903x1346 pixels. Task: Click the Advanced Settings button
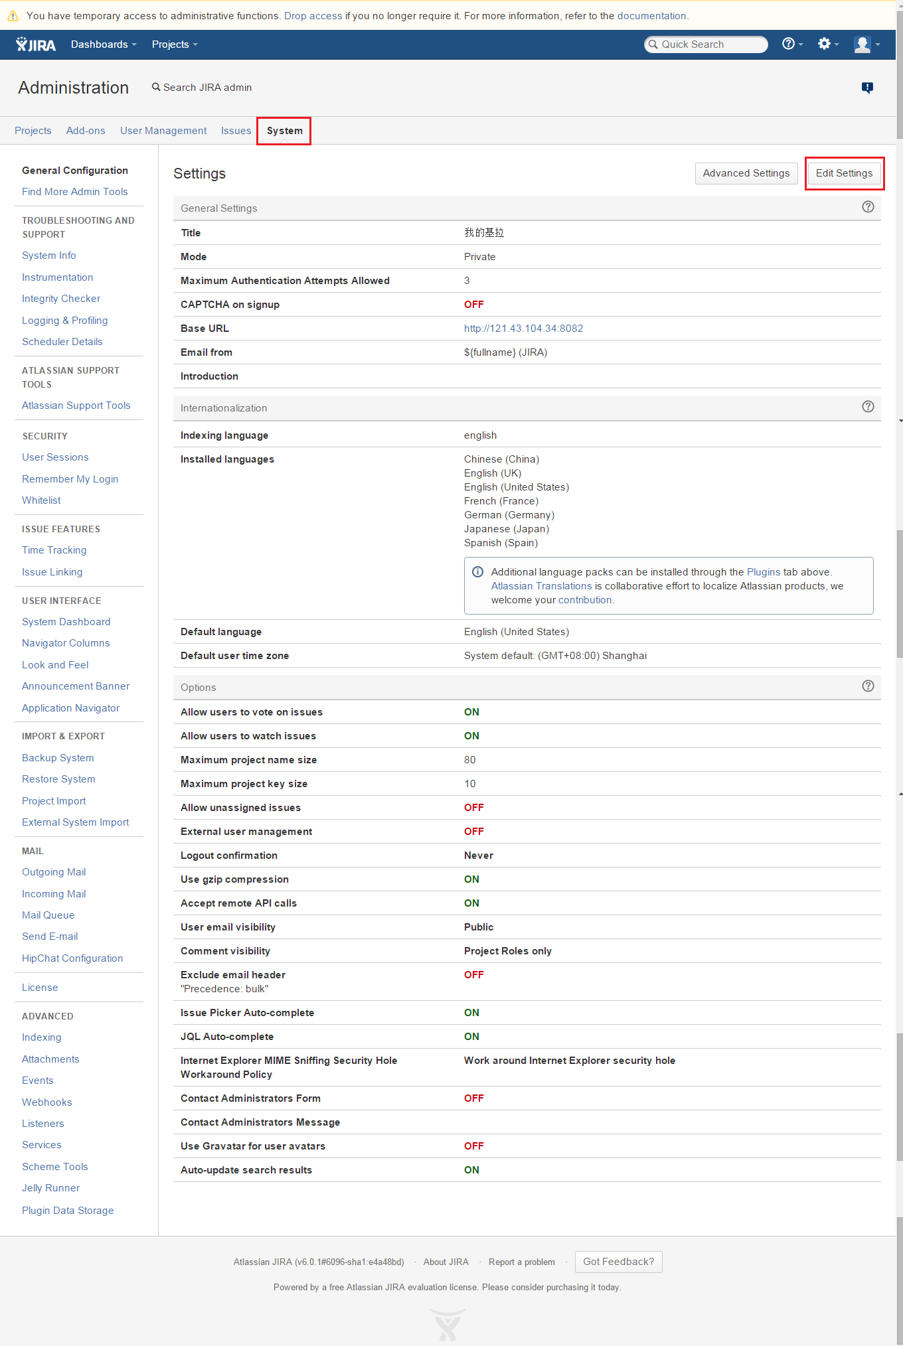coord(746,173)
